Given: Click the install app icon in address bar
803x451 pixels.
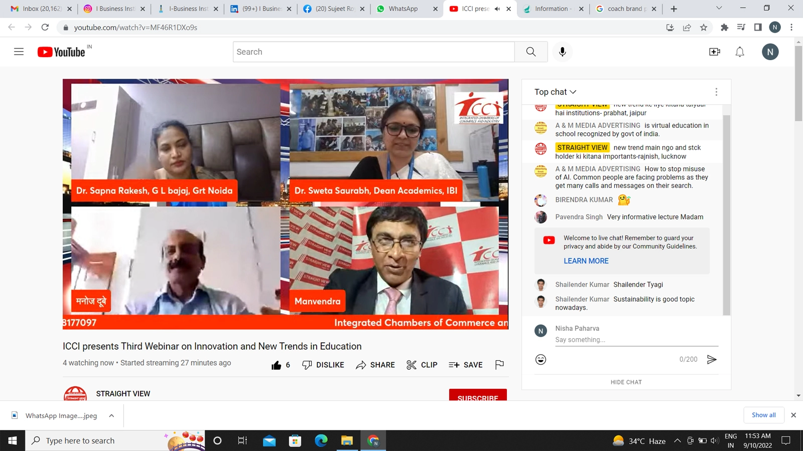Looking at the screenshot, I should tap(670, 28).
